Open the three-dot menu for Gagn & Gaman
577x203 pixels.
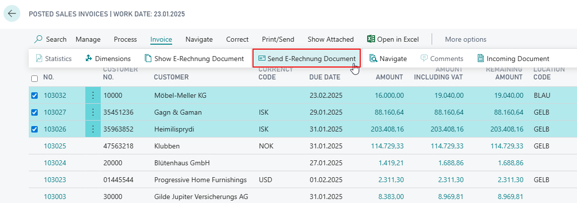point(92,113)
